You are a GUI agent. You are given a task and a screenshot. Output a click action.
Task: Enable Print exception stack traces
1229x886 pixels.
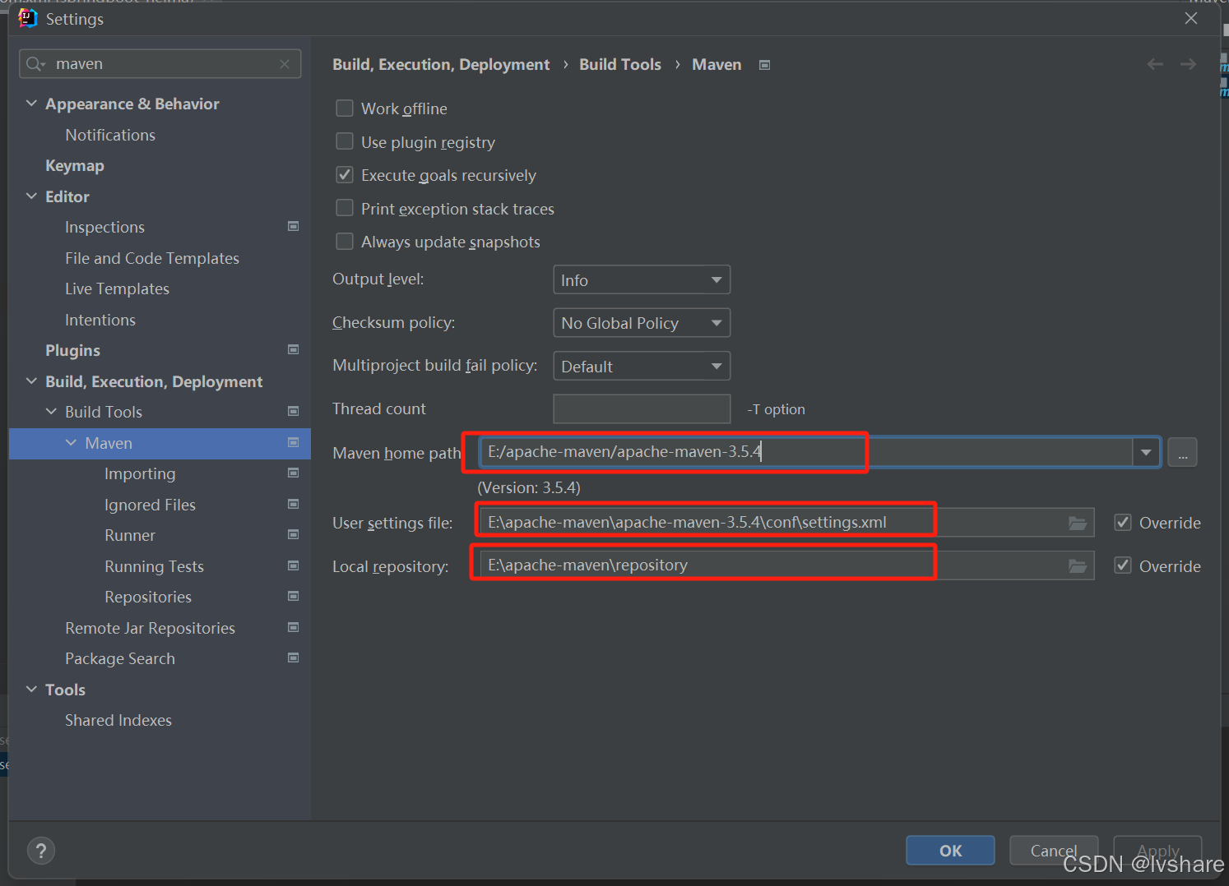[345, 208]
